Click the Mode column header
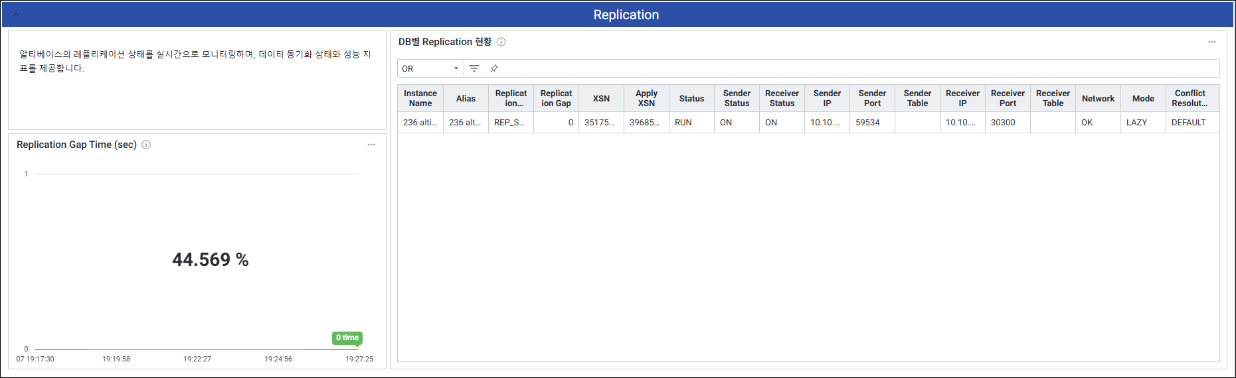 [x=1143, y=98]
